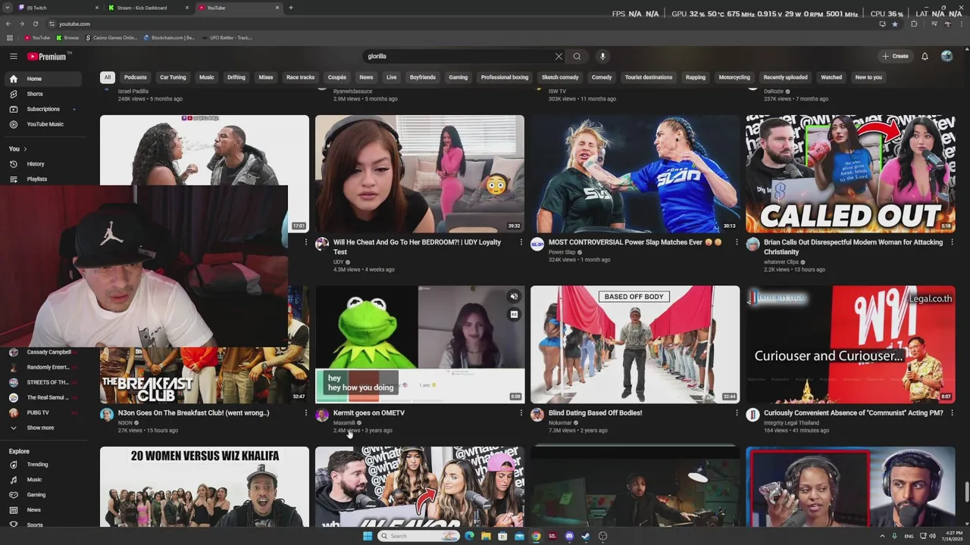Bookmark page with the star icon
The image size is (970, 545).
click(895, 23)
